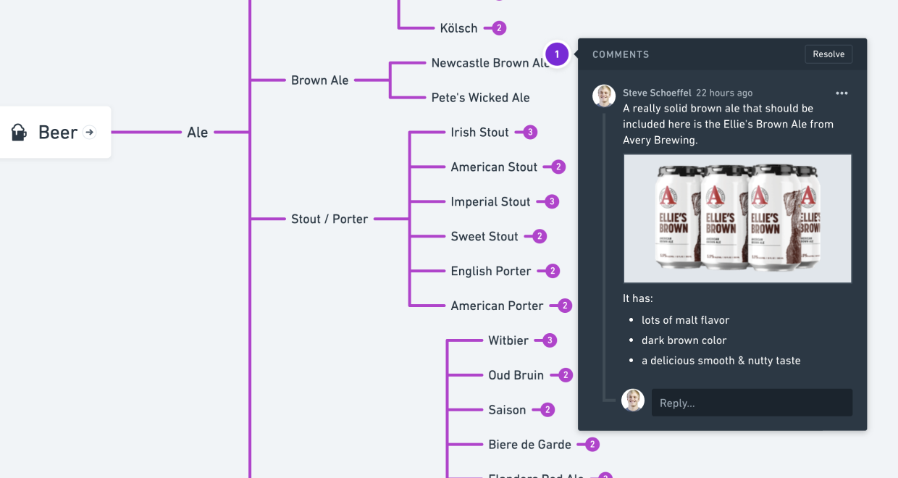Select the Stout / Porter node
This screenshot has width=898, height=478.
coord(330,219)
